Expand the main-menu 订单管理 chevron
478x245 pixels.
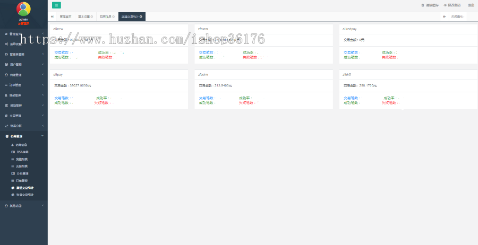pos(42,85)
